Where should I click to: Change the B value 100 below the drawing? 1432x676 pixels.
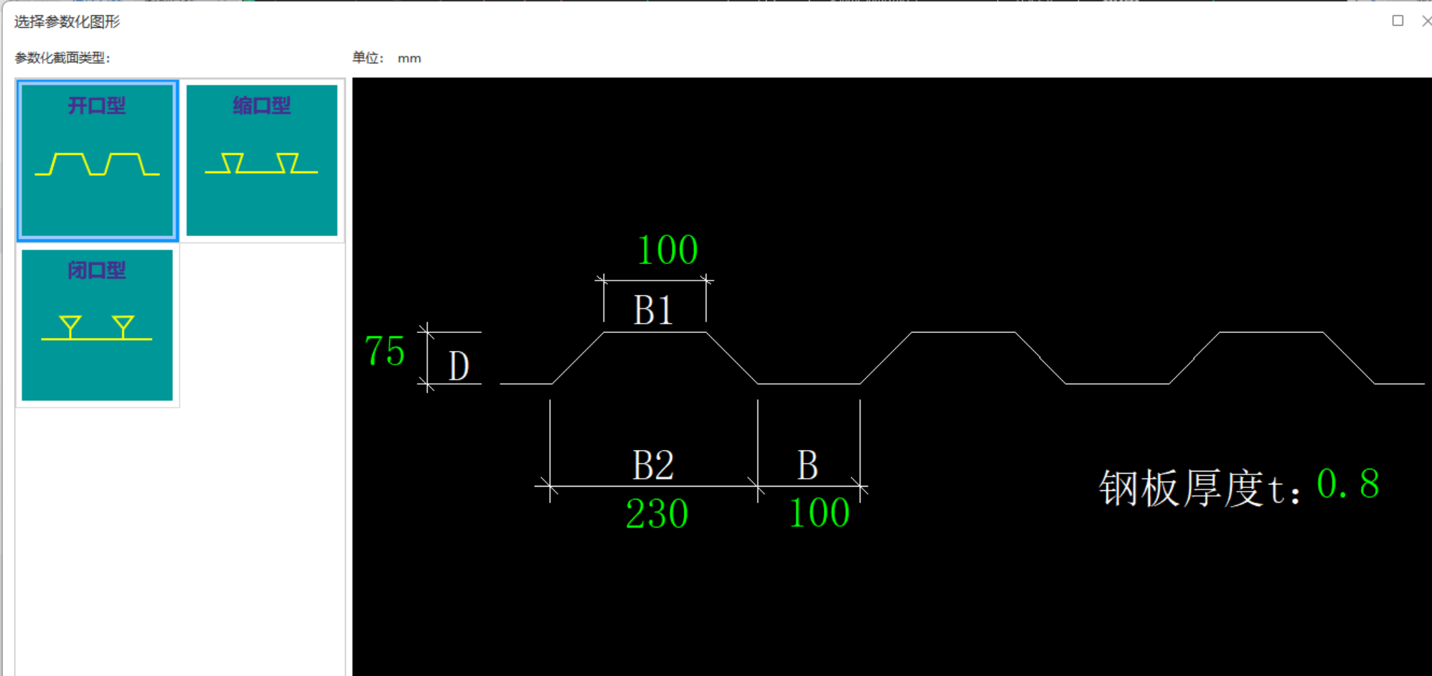819,513
